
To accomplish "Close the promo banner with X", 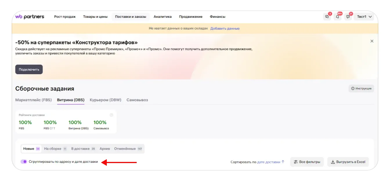I will 372,41.
